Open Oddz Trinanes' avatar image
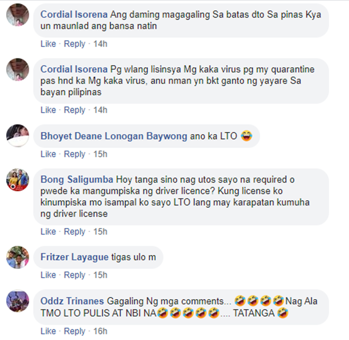 [18, 301]
